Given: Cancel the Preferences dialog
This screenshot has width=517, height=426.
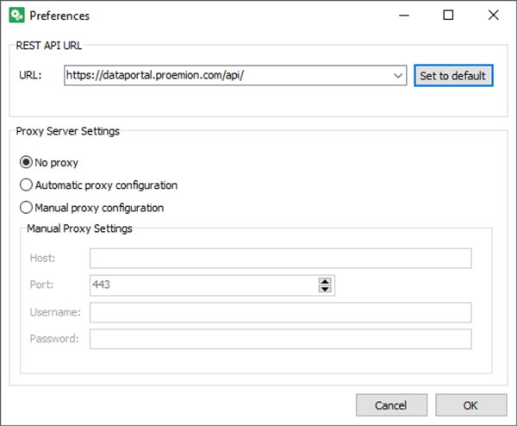Looking at the screenshot, I should click(391, 405).
